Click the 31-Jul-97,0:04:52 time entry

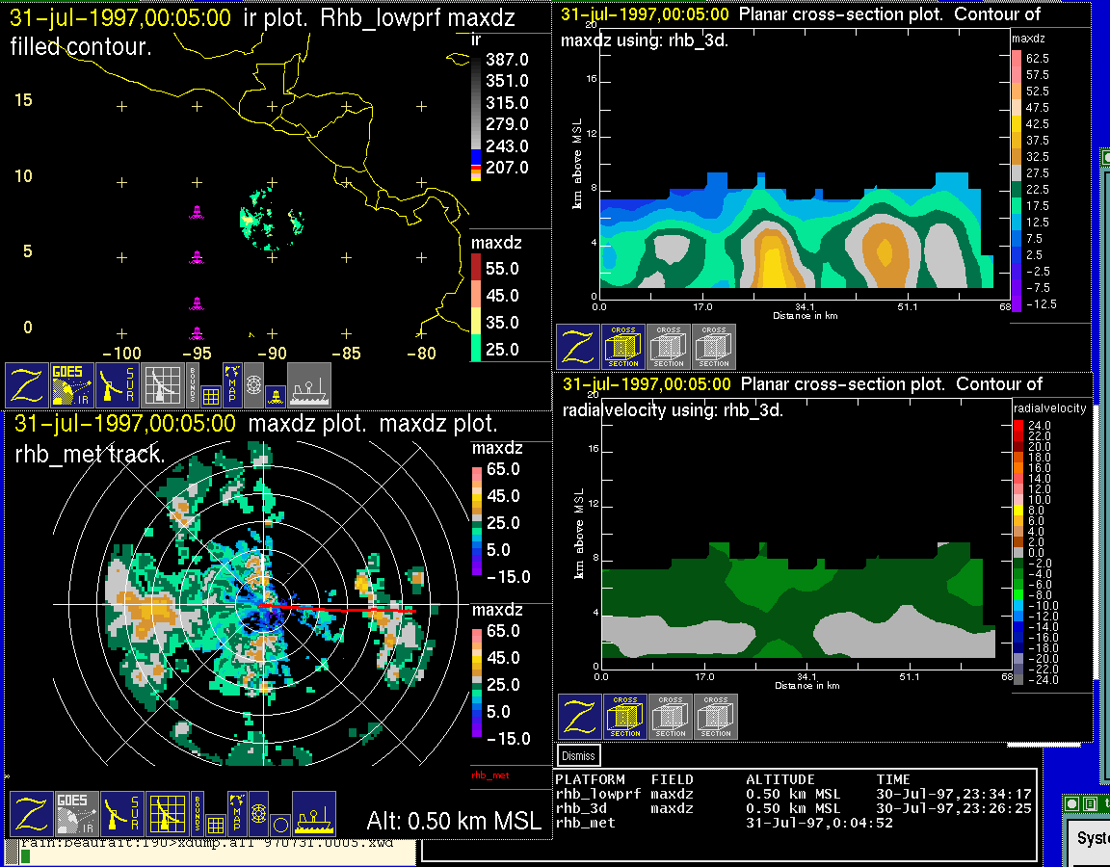(x=819, y=823)
